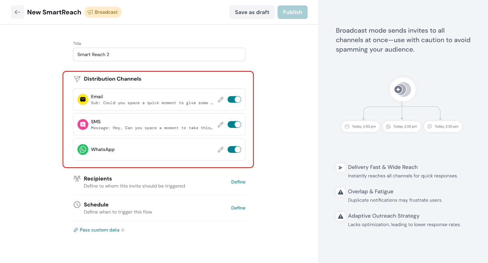The width and height of the screenshot is (488, 263).
Task: Switch off the WhatsApp toggle
Action: [234, 149]
